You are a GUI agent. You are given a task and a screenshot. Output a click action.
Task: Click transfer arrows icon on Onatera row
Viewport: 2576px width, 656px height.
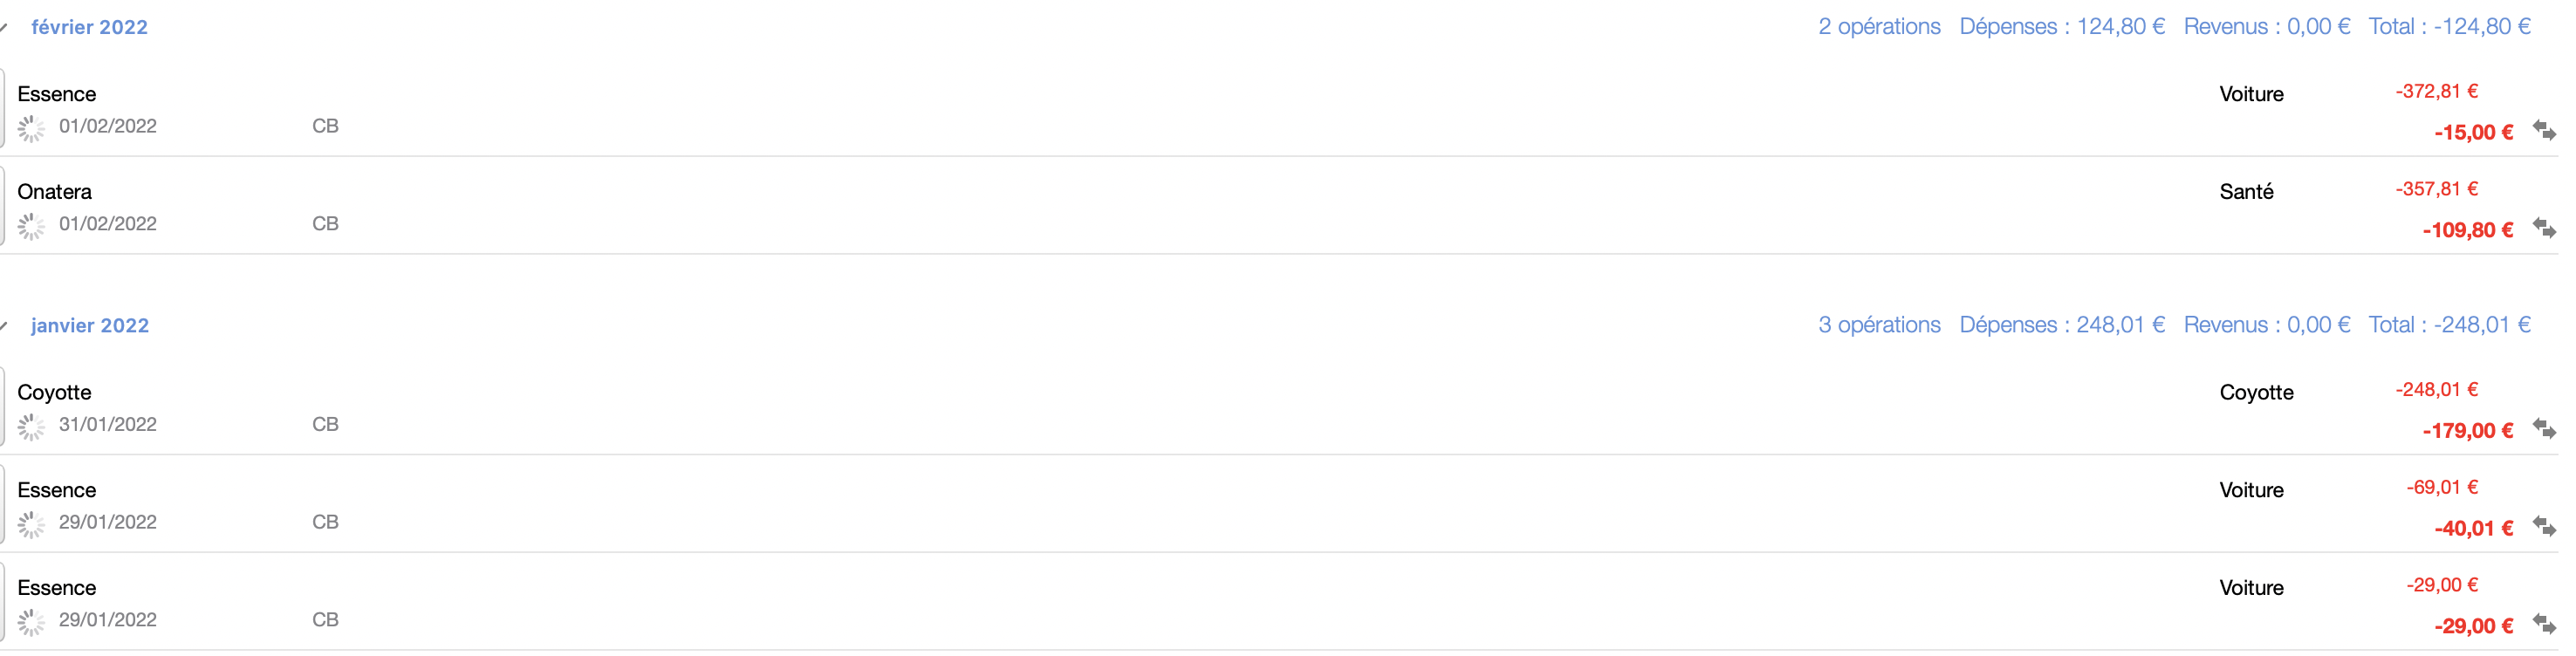point(2544,228)
